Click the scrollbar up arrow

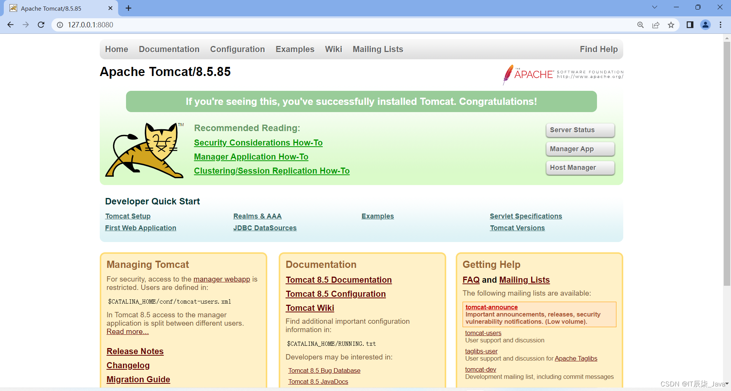pyautogui.click(x=727, y=38)
